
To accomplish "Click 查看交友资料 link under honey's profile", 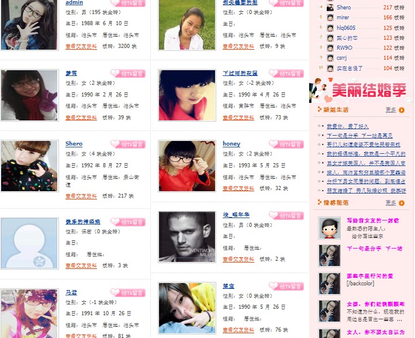I will [238, 188].
